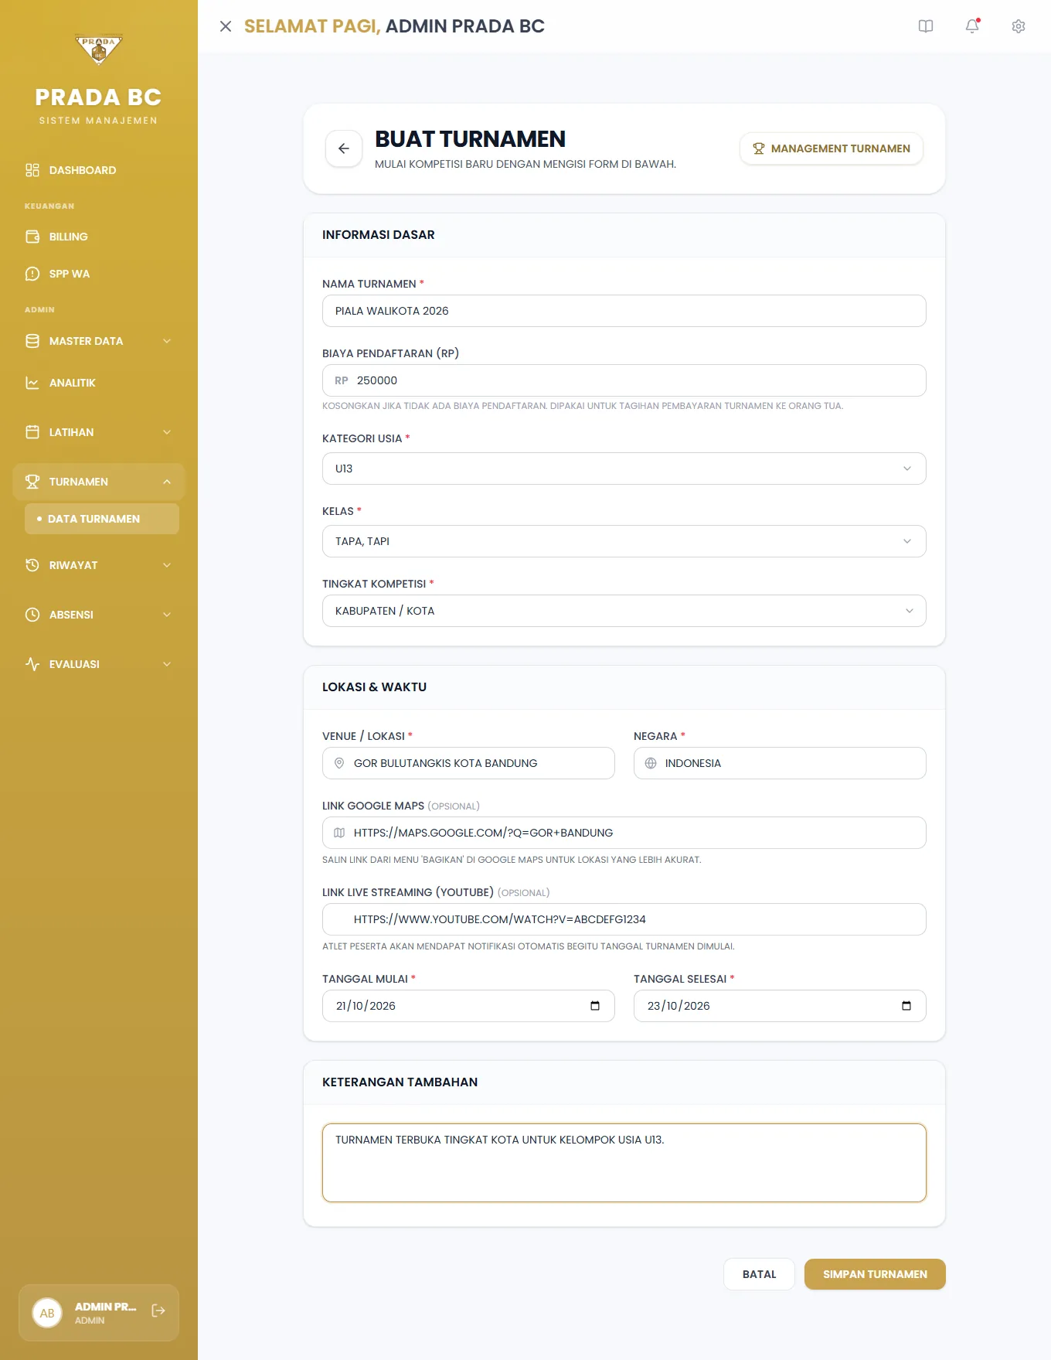The width and height of the screenshot is (1051, 1360).
Task: Click Simpan Turnamen button
Action: (875, 1274)
